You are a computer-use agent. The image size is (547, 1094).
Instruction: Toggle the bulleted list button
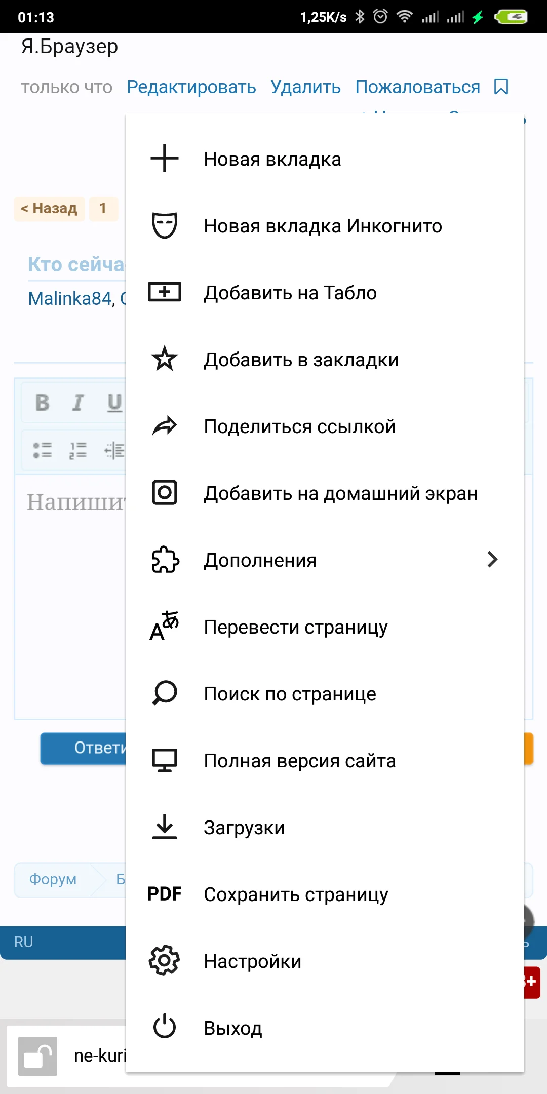tap(43, 450)
